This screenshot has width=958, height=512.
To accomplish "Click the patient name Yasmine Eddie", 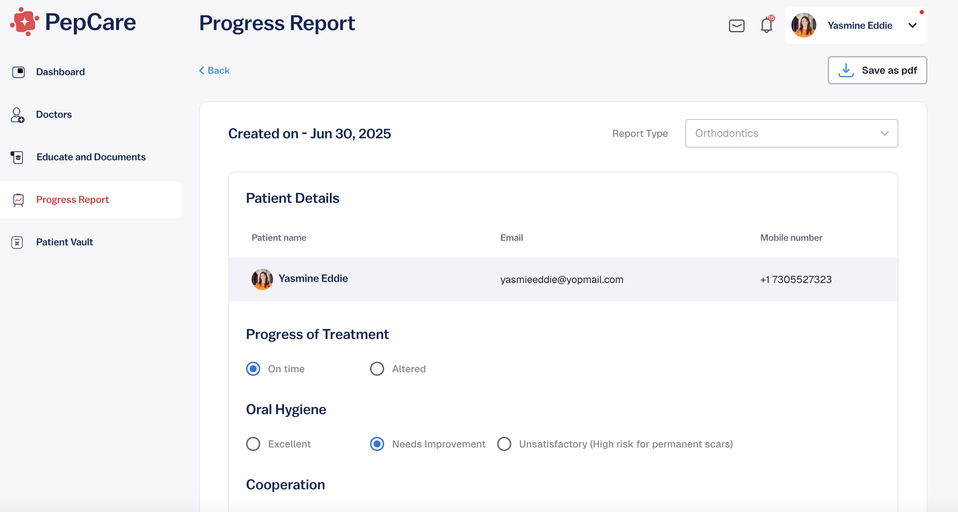I will (313, 278).
